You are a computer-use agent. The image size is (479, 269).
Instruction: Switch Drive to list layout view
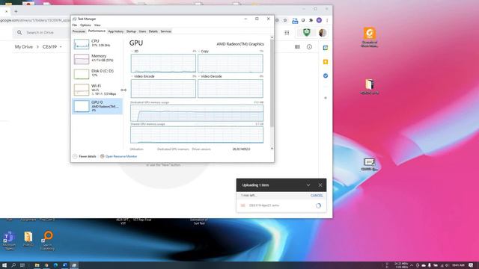pyautogui.click(x=297, y=46)
